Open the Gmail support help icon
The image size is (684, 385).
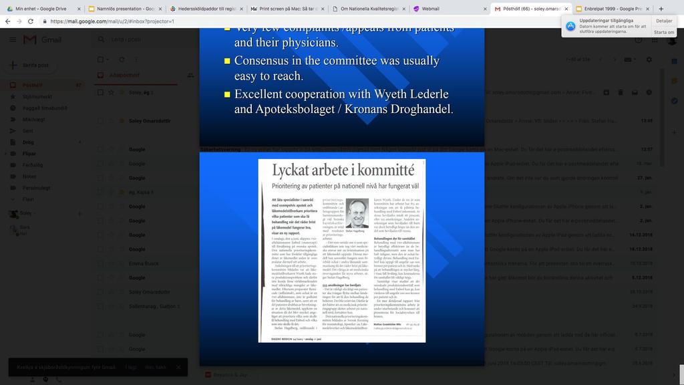tap(638, 39)
